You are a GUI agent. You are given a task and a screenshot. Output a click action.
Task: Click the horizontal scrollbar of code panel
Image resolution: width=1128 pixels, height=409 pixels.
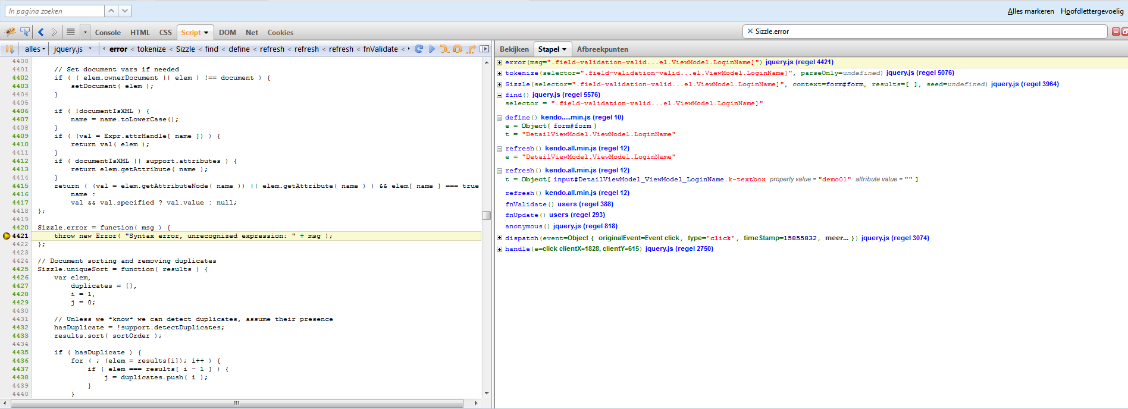(x=237, y=403)
